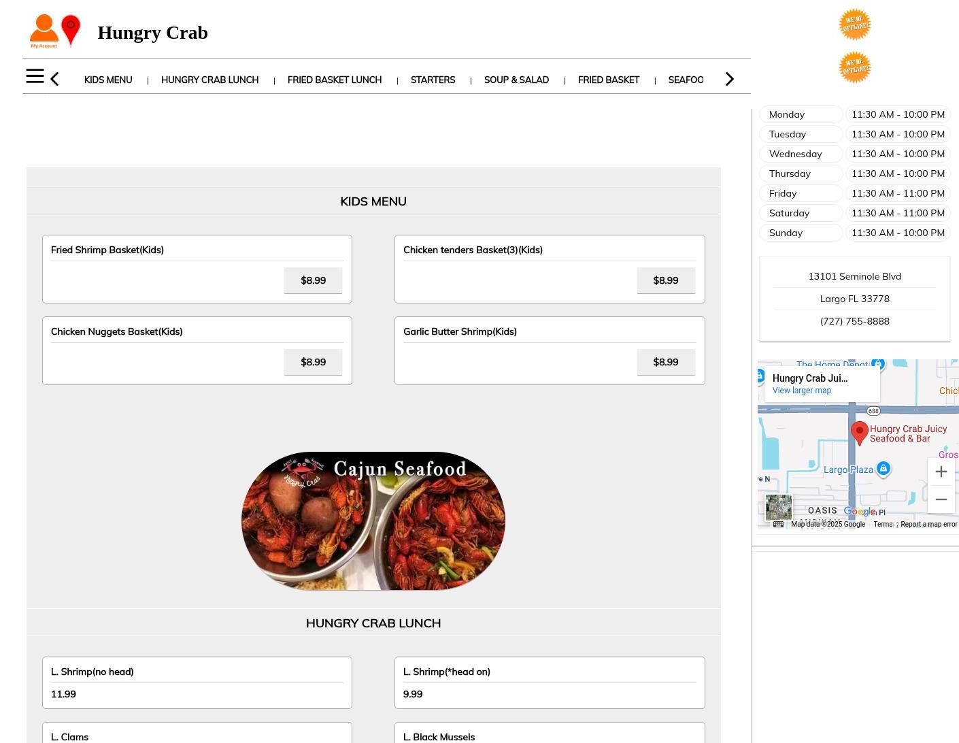Viewport: 959px width, 743px height.
Task: Click $8.99 for Chicken Nuggets Basket(Kids)
Action: click(313, 362)
